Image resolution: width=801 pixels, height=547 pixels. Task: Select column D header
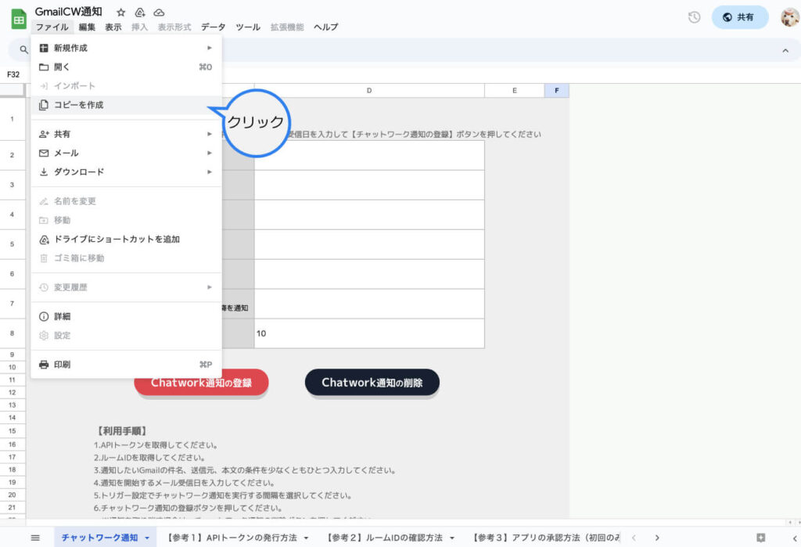(x=369, y=91)
